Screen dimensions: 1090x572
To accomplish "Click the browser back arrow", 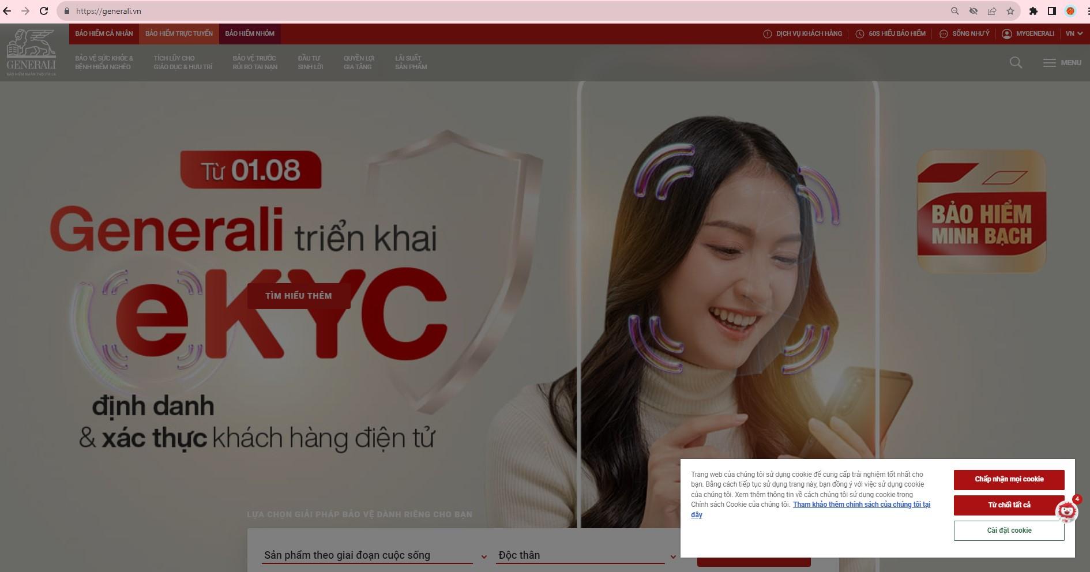I will (x=7, y=11).
